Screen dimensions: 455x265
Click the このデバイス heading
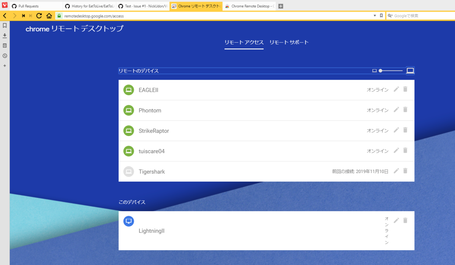[x=132, y=202]
